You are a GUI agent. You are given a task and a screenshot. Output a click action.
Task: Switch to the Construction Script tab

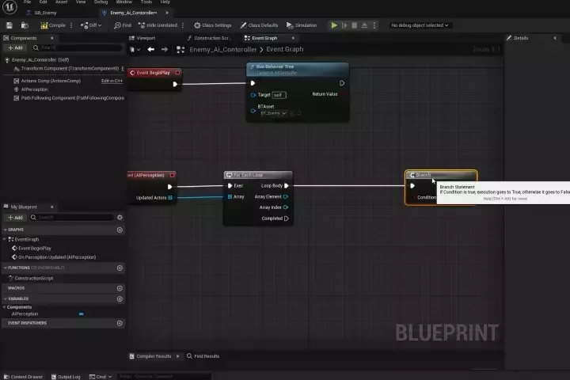pyautogui.click(x=211, y=38)
